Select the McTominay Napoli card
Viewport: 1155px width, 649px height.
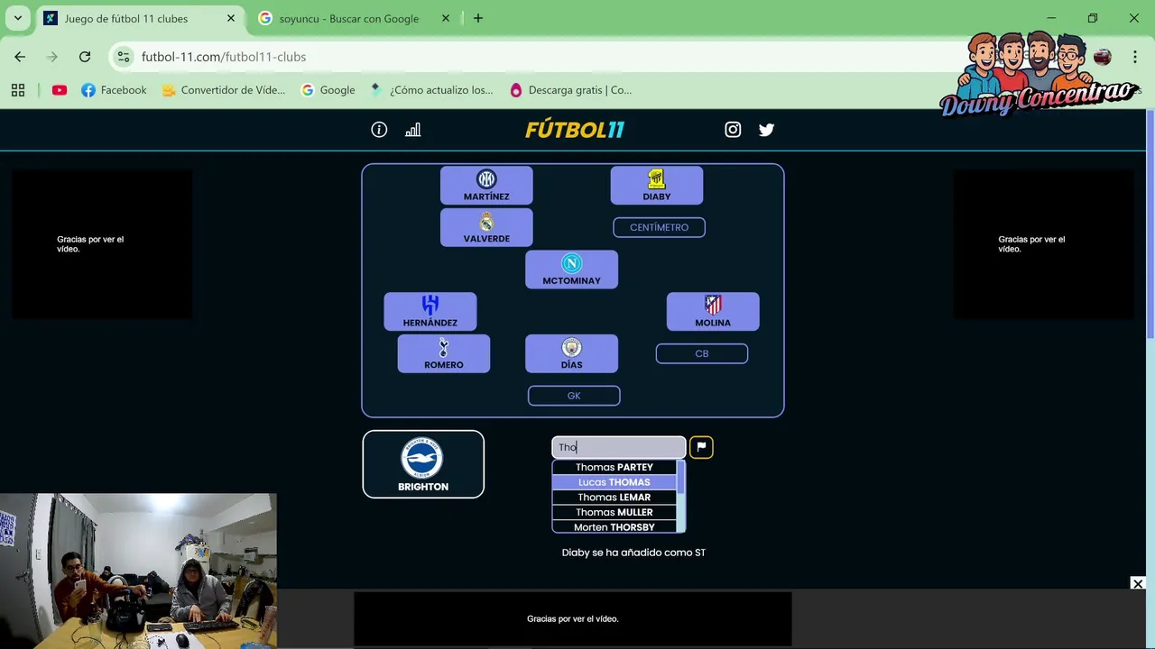[571, 270]
